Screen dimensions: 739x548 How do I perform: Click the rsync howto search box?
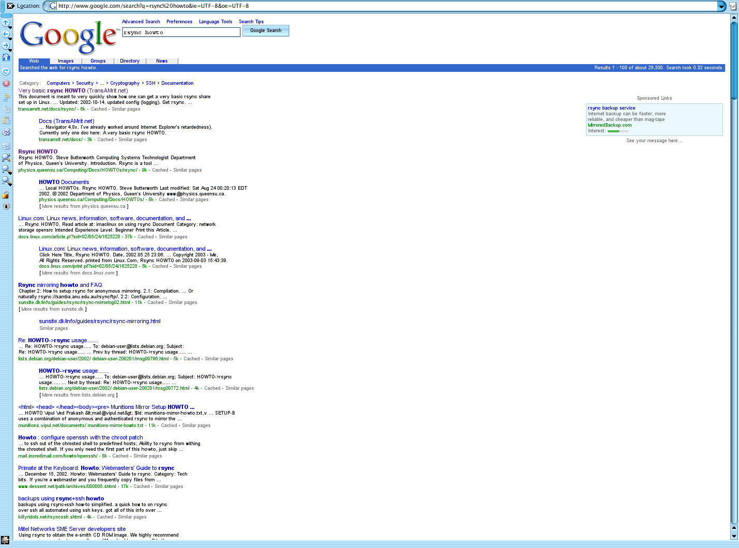[x=181, y=32]
